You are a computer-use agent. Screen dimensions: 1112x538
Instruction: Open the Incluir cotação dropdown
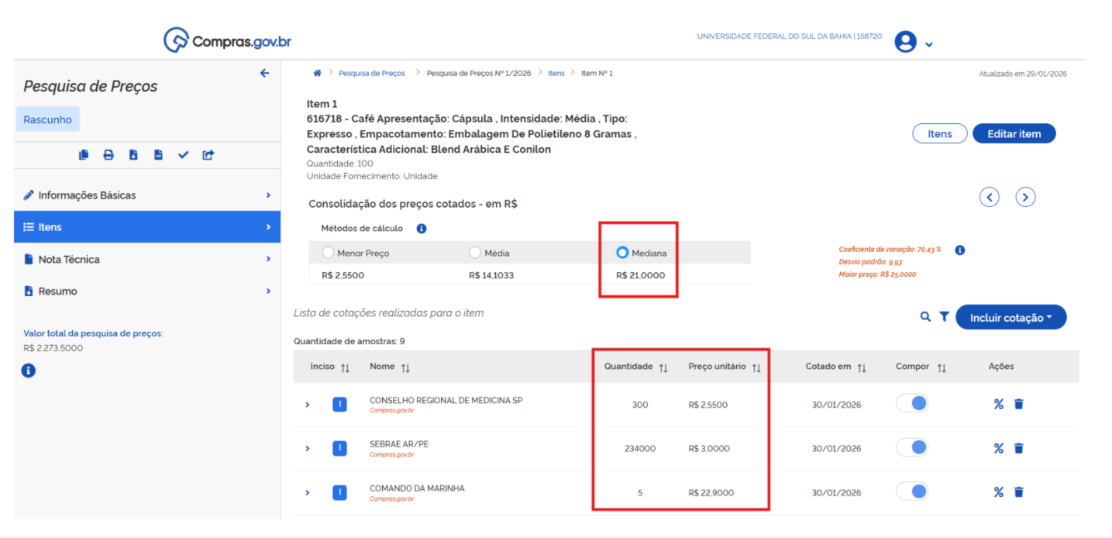[1010, 317]
